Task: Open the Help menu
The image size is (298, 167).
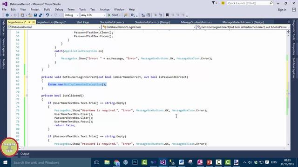Action: click(132, 9)
